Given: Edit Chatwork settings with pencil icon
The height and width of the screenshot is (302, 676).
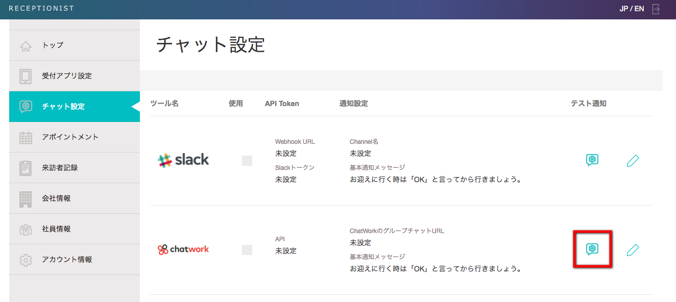Looking at the screenshot, I should click(x=633, y=250).
